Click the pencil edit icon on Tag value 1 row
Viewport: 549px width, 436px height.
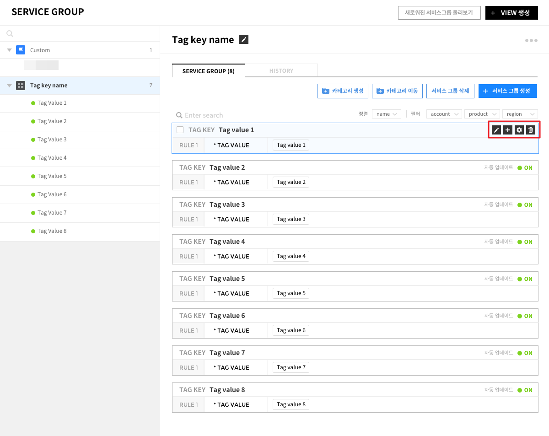pyautogui.click(x=496, y=130)
